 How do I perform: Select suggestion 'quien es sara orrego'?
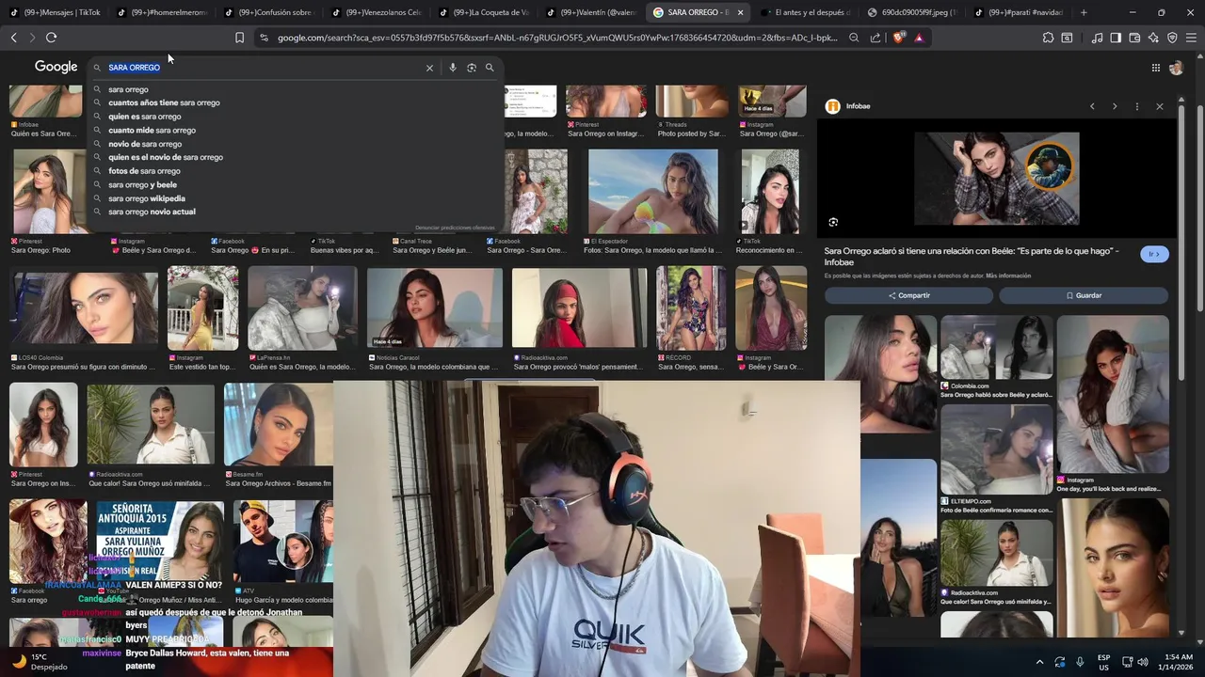point(145,117)
